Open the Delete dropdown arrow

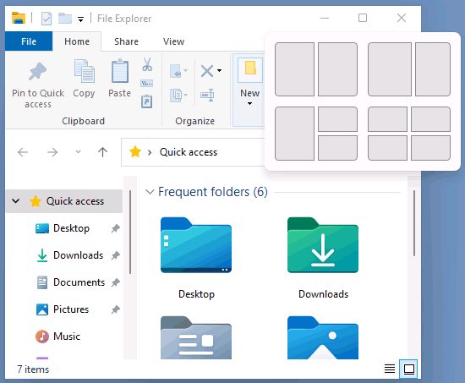(x=219, y=71)
